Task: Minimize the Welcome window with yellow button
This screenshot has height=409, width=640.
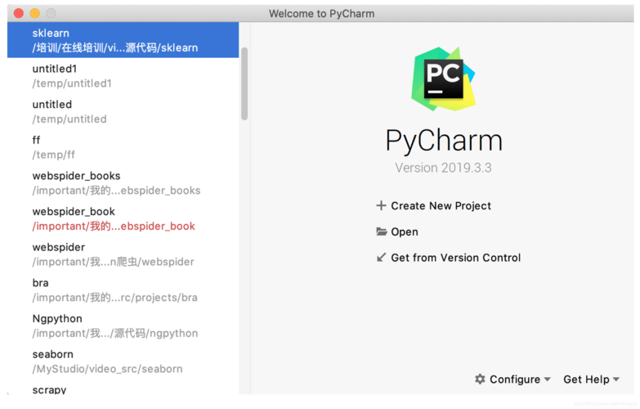Action: coord(34,13)
